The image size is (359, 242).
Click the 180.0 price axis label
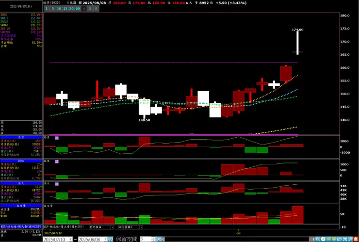(x=345, y=16)
